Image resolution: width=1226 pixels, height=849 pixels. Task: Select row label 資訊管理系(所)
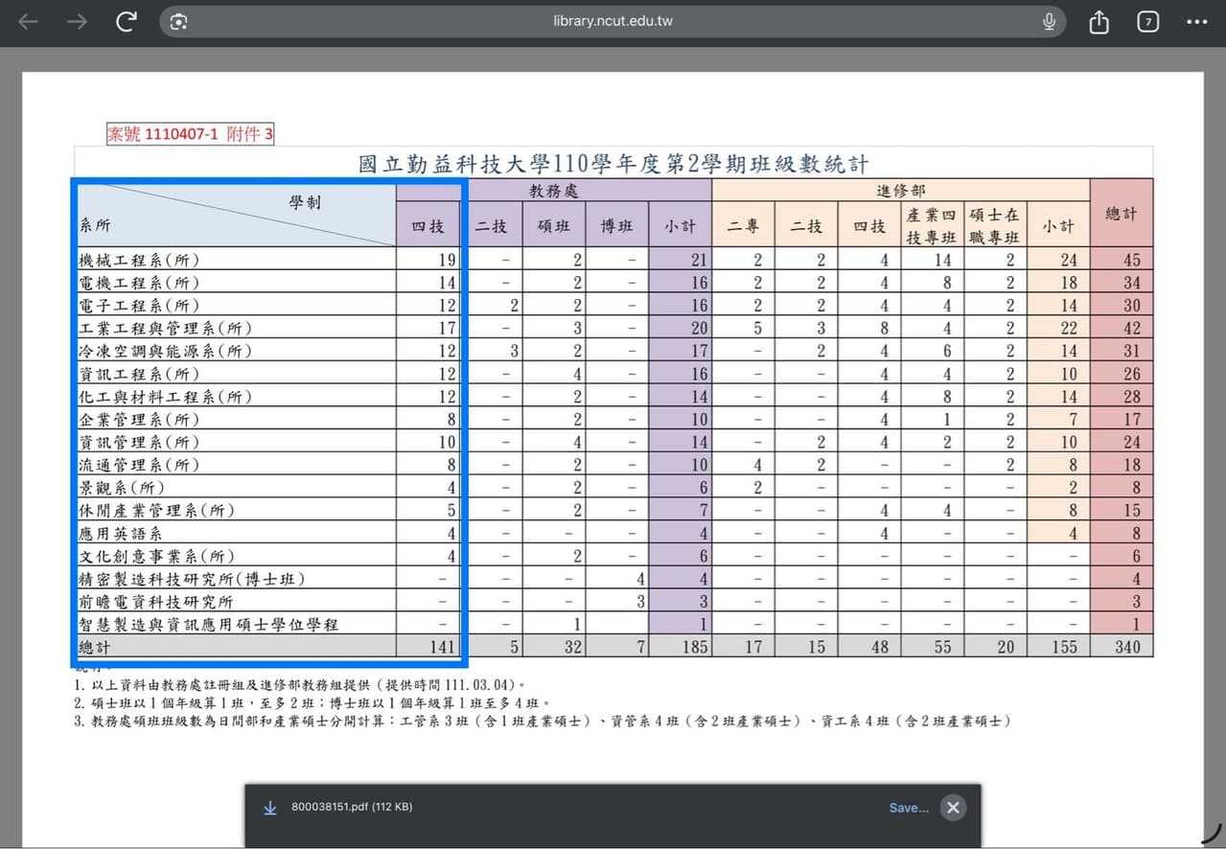(x=140, y=443)
